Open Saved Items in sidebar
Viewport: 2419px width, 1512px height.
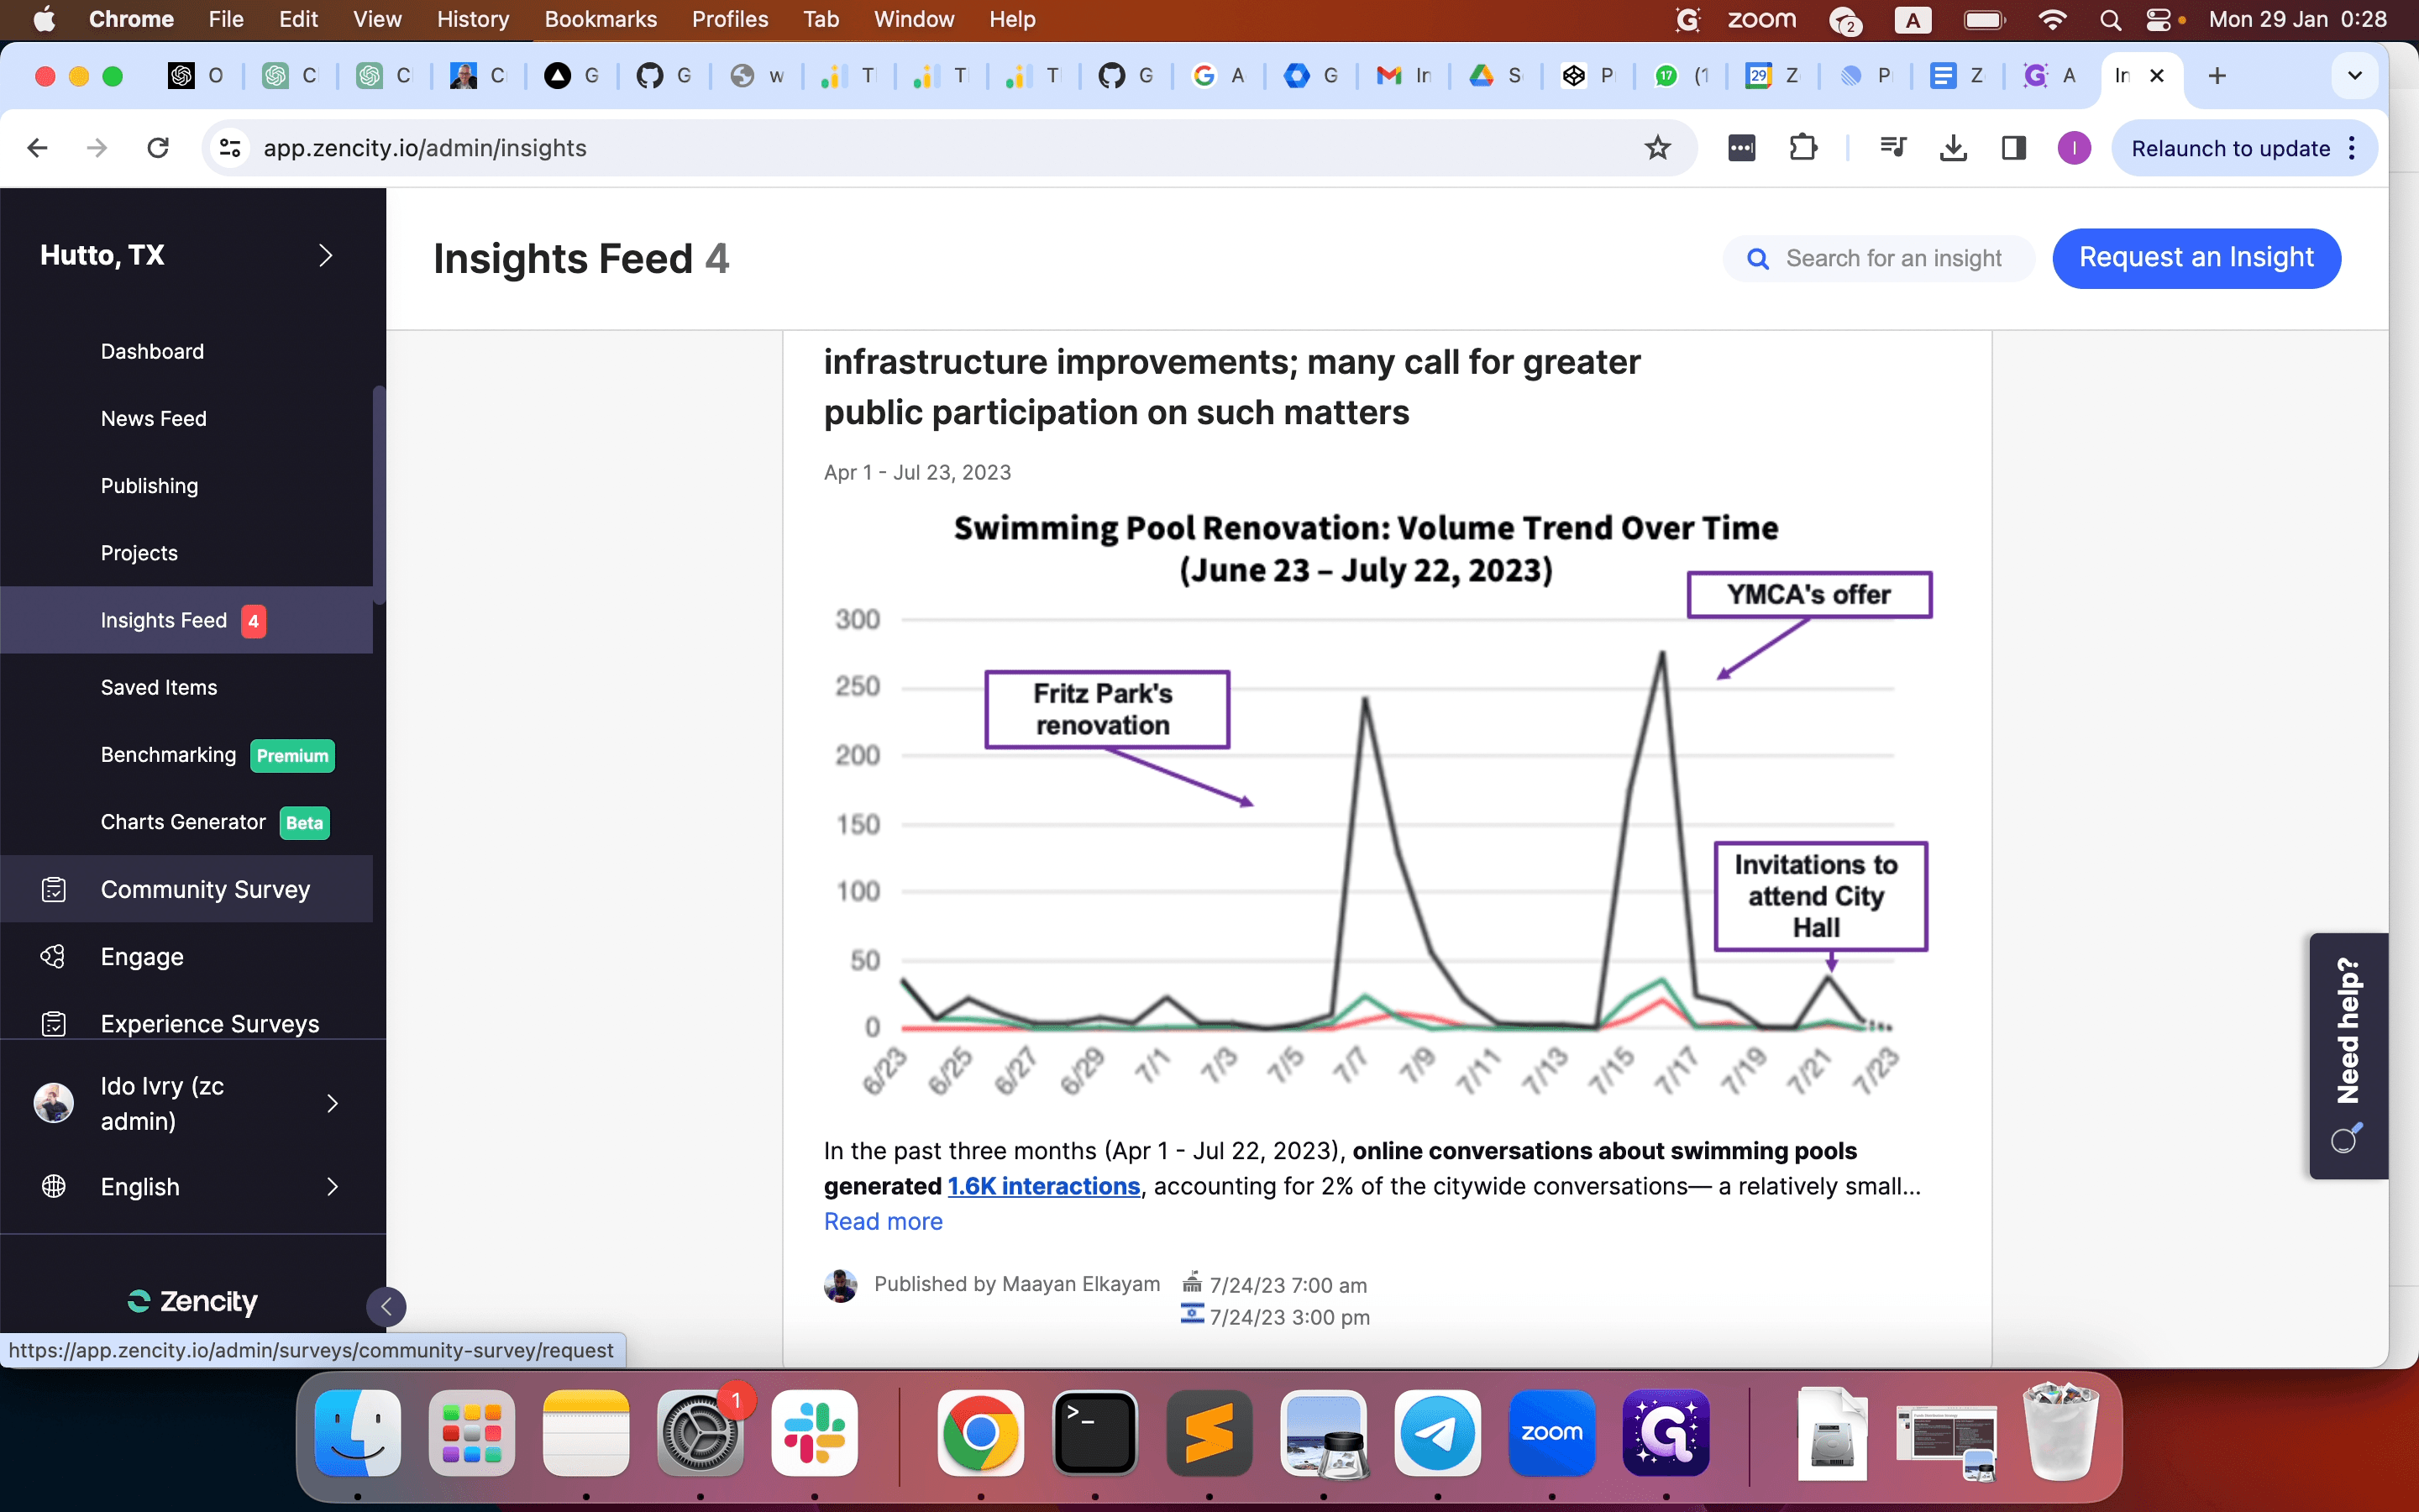coord(159,687)
